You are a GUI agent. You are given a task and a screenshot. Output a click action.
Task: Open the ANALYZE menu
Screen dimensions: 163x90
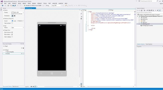coord(55,3)
